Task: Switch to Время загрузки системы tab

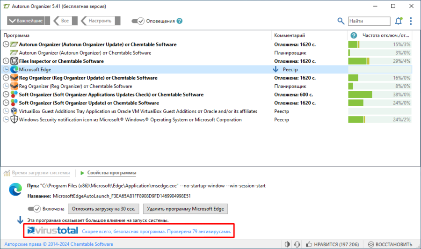Action: [x=41, y=173]
